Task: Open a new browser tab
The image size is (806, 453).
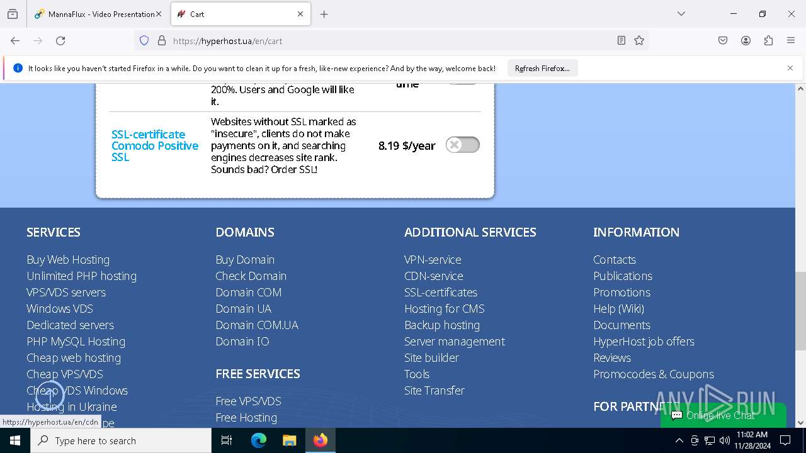Action: point(324,14)
